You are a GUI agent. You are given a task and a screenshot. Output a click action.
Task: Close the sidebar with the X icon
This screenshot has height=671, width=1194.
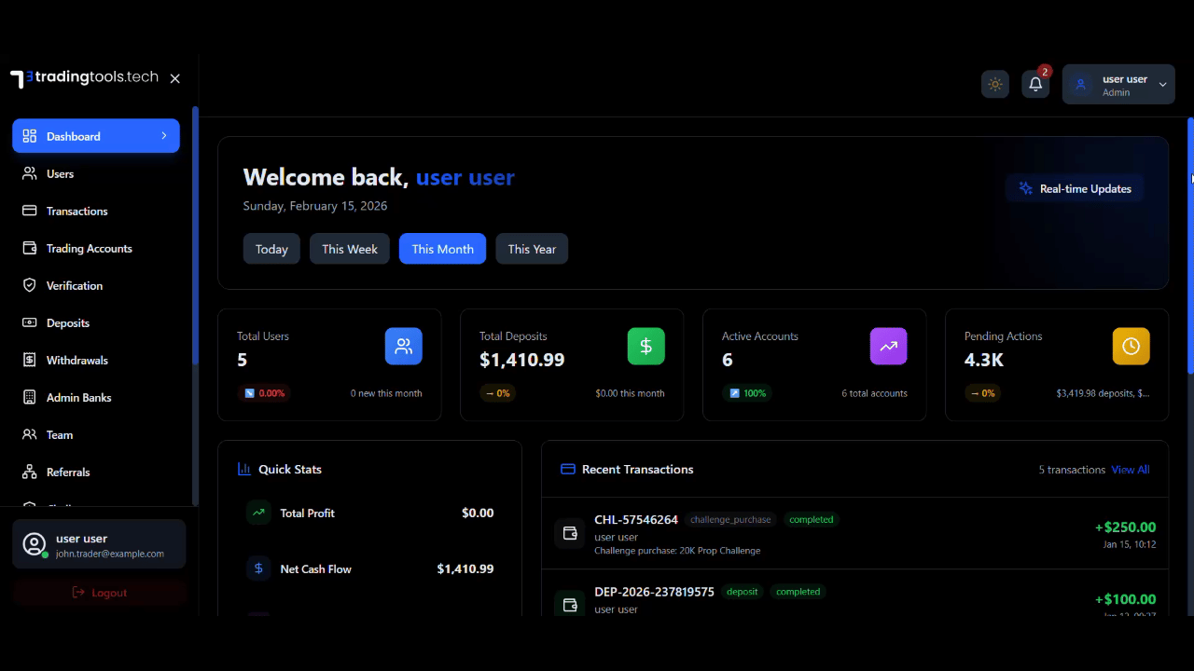click(175, 79)
